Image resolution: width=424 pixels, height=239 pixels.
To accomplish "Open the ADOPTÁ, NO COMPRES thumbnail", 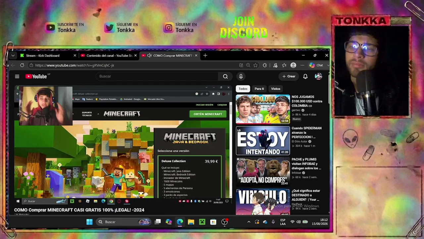I will tap(263, 172).
